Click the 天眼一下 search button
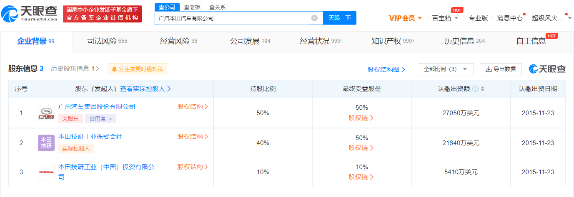The width and height of the screenshot is (574, 197). (x=339, y=18)
